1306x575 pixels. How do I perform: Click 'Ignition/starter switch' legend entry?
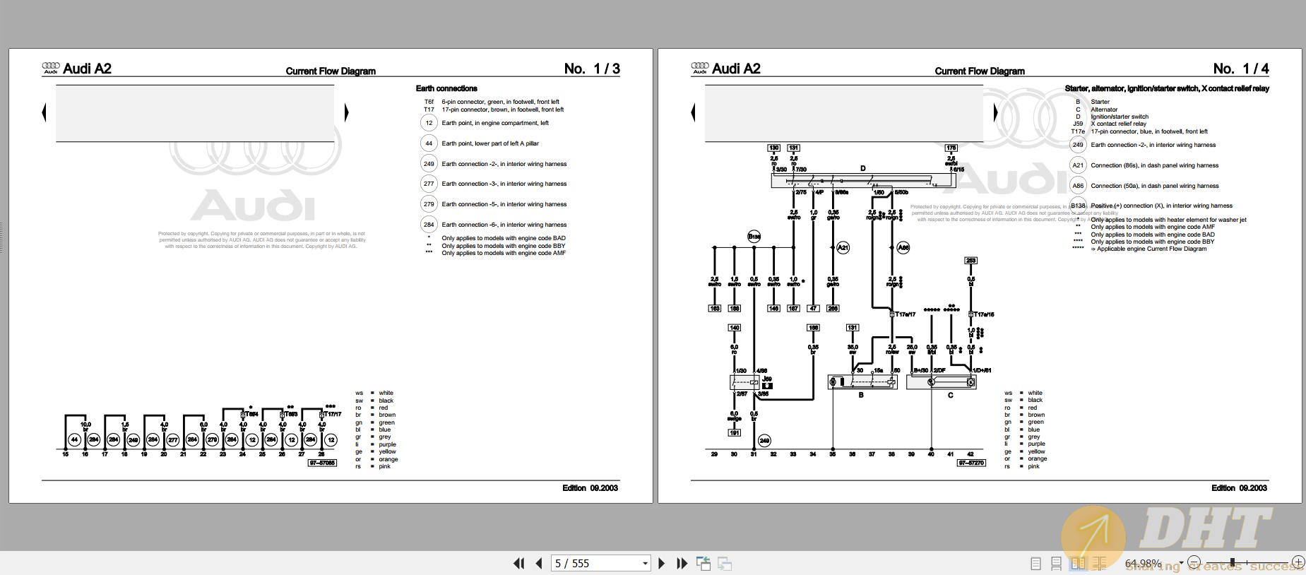[x=1120, y=117]
